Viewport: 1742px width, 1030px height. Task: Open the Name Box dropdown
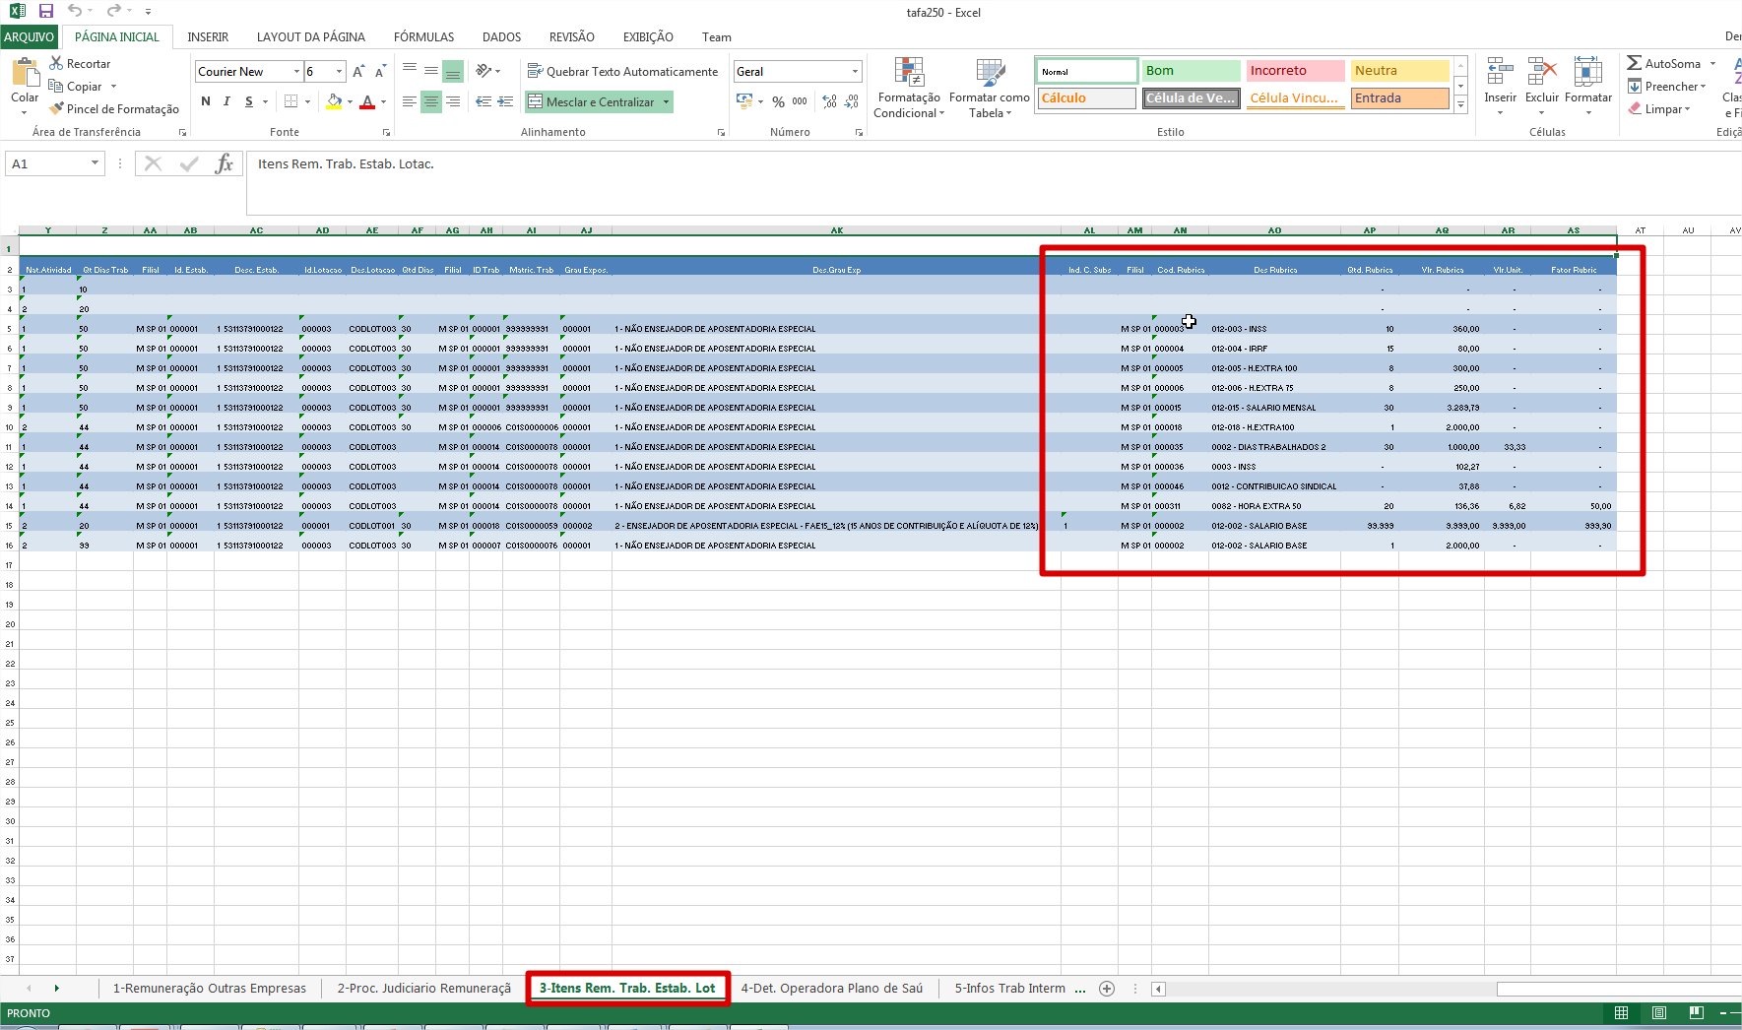[x=95, y=163]
